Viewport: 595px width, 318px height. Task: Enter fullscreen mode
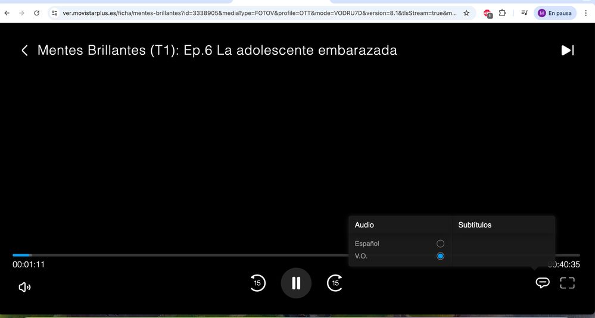click(x=568, y=283)
